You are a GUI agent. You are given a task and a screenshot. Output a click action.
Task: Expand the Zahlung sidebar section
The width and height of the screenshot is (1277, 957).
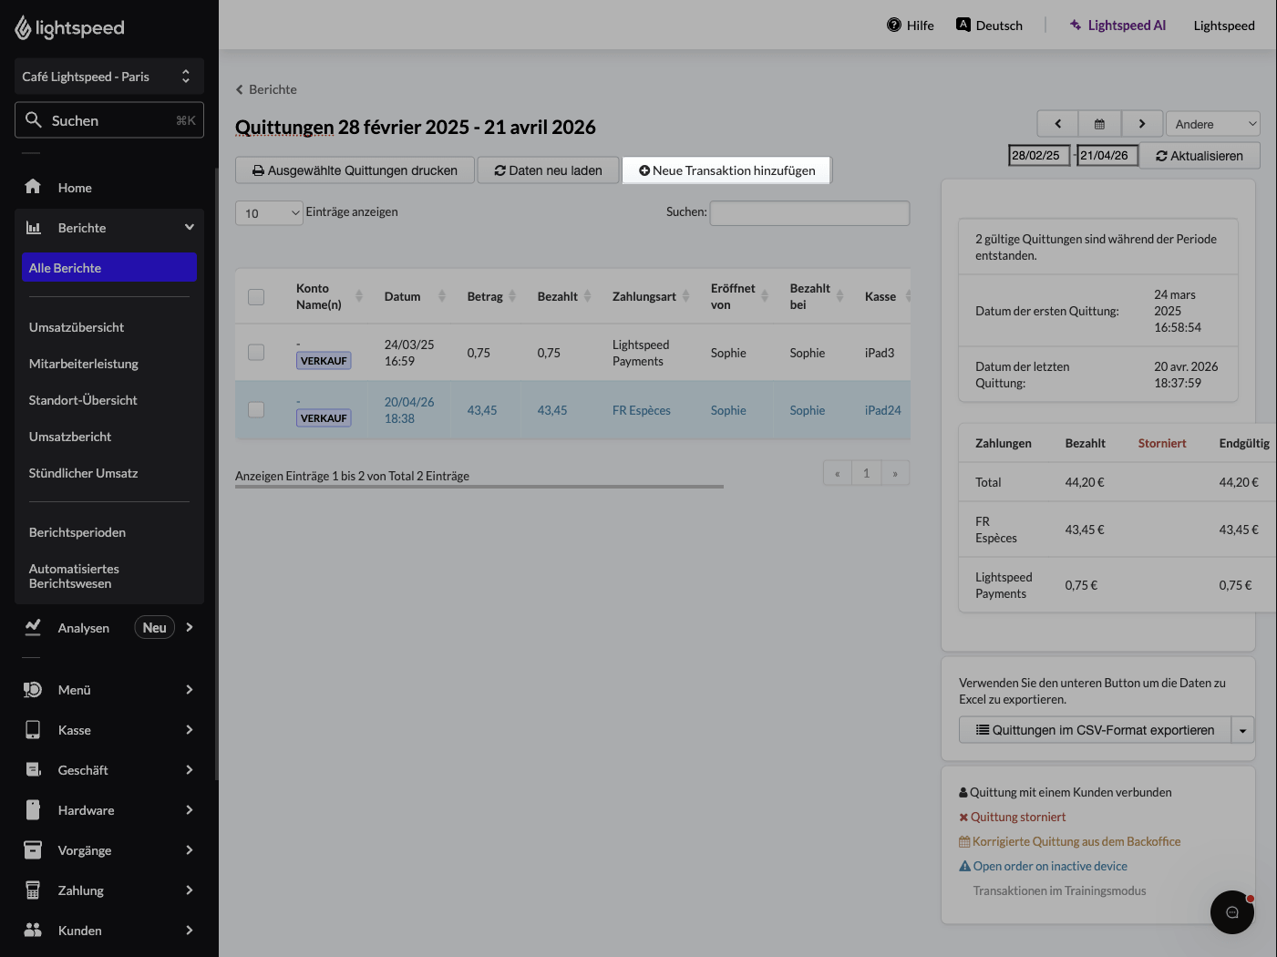pyautogui.click(x=190, y=890)
